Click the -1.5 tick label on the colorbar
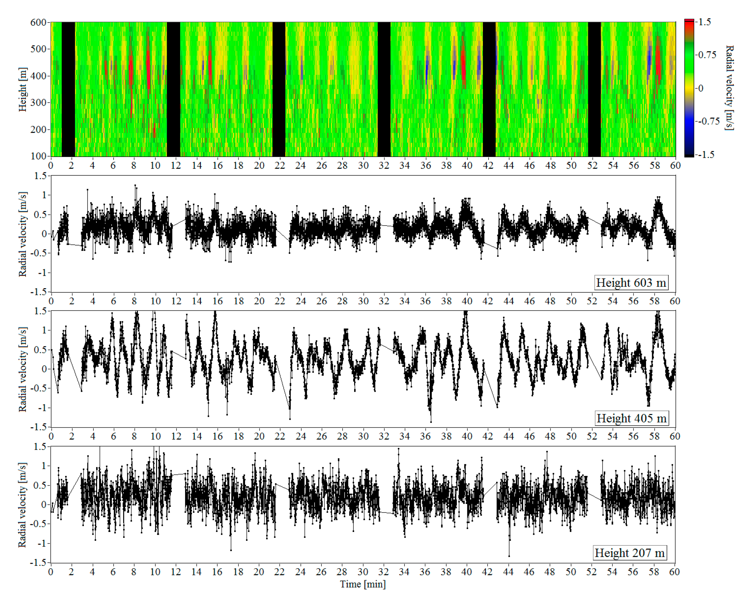 coord(706,155)
